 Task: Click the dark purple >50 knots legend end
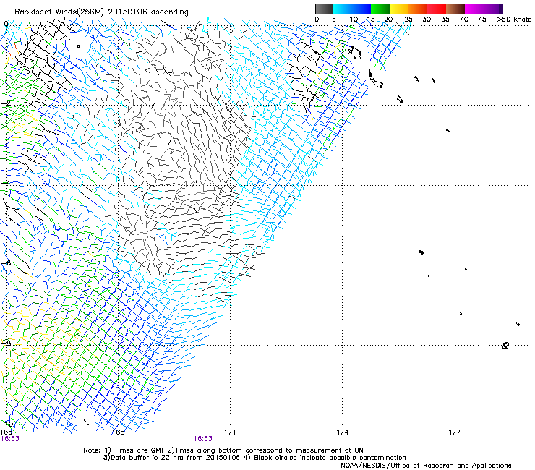click(501, 9)
